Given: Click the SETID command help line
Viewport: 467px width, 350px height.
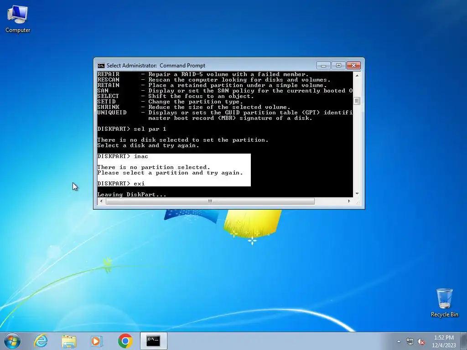Looking at the screenshot, I should (170, 102).
